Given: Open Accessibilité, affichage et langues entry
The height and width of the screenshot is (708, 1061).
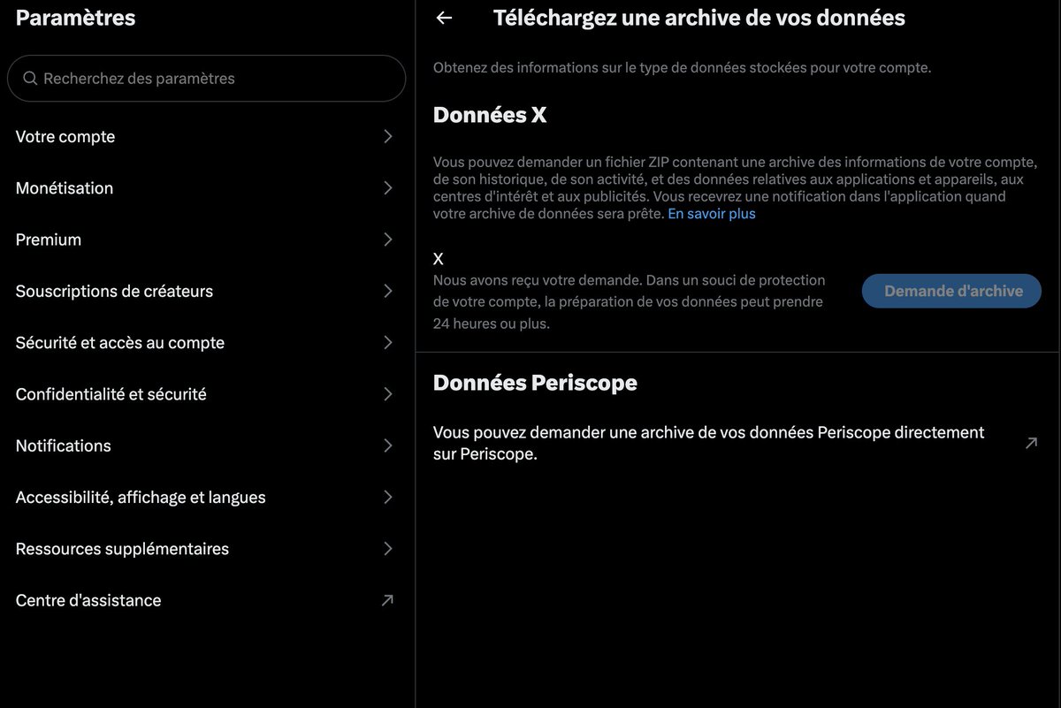Looking at the screenshot, I should (x=207, y=498).
